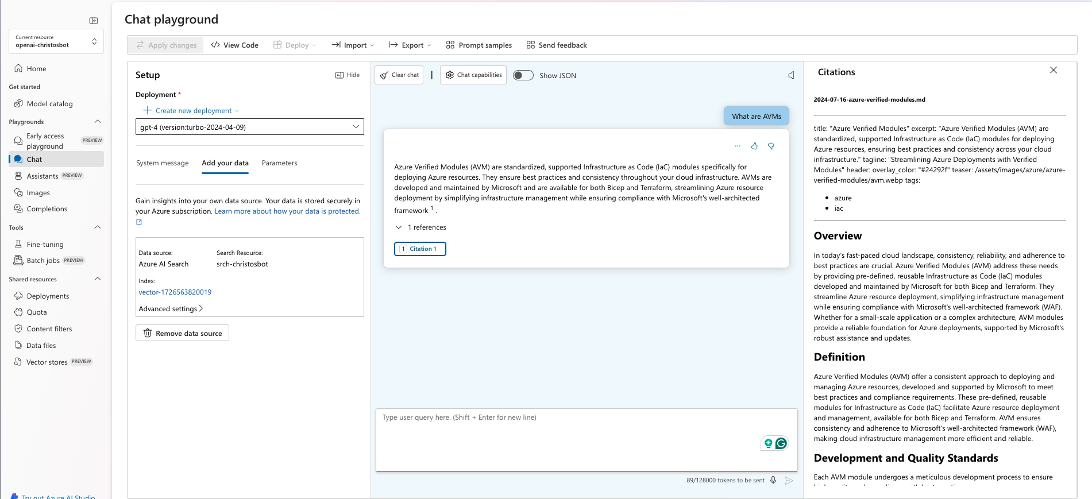Expand Advanced settings
The height and width of the screenshot is (499, 1092).
coord(171,309)
